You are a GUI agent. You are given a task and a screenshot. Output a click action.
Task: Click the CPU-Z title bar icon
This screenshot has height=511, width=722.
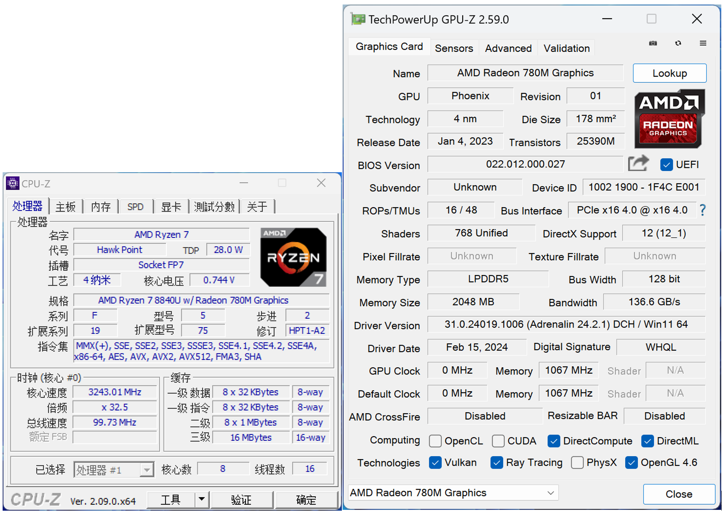(x=12, y=183)
